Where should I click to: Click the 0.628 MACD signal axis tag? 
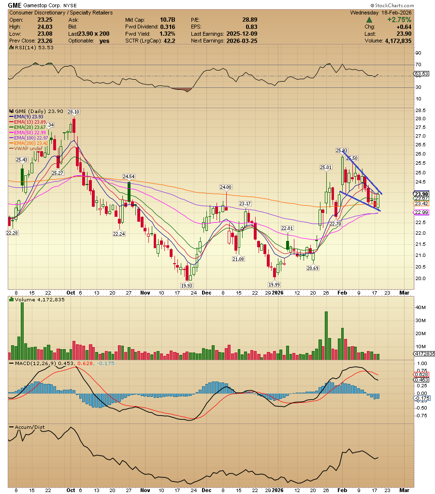(421, 374)
